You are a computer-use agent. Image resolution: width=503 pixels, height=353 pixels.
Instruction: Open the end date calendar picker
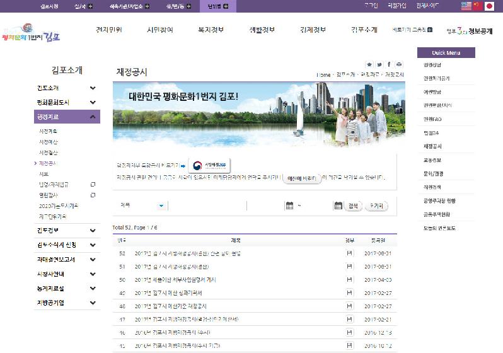point(338,205)
